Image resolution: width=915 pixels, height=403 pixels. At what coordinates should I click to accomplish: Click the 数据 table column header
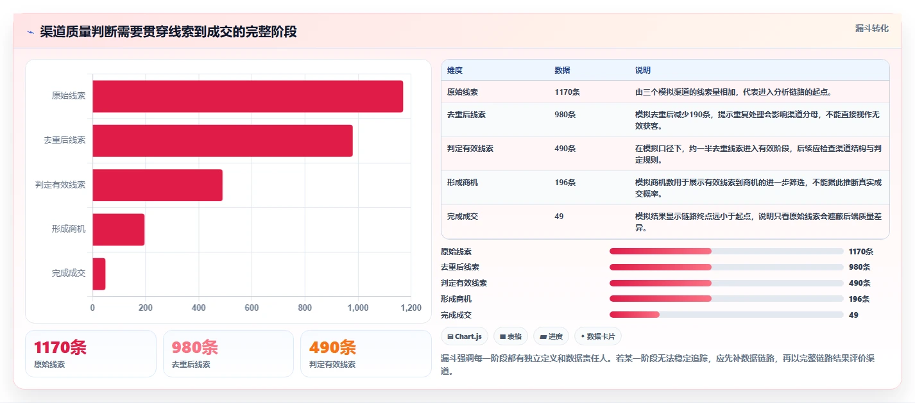(x=562, y=70)
